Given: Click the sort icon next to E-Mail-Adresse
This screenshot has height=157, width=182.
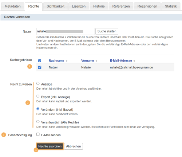Looking at the screenshot, I should (134, 61).
